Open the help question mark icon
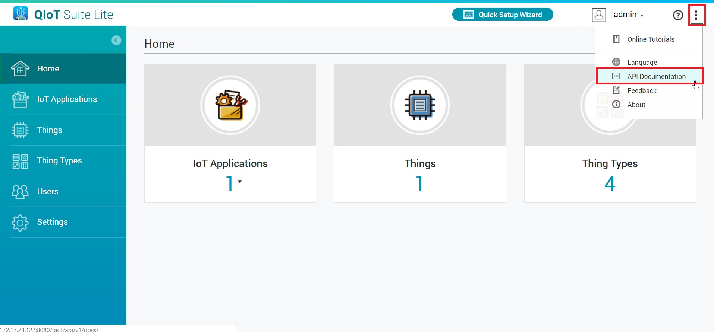The width and height of the screenshot is (714, 332). click(x=677, y=15)
